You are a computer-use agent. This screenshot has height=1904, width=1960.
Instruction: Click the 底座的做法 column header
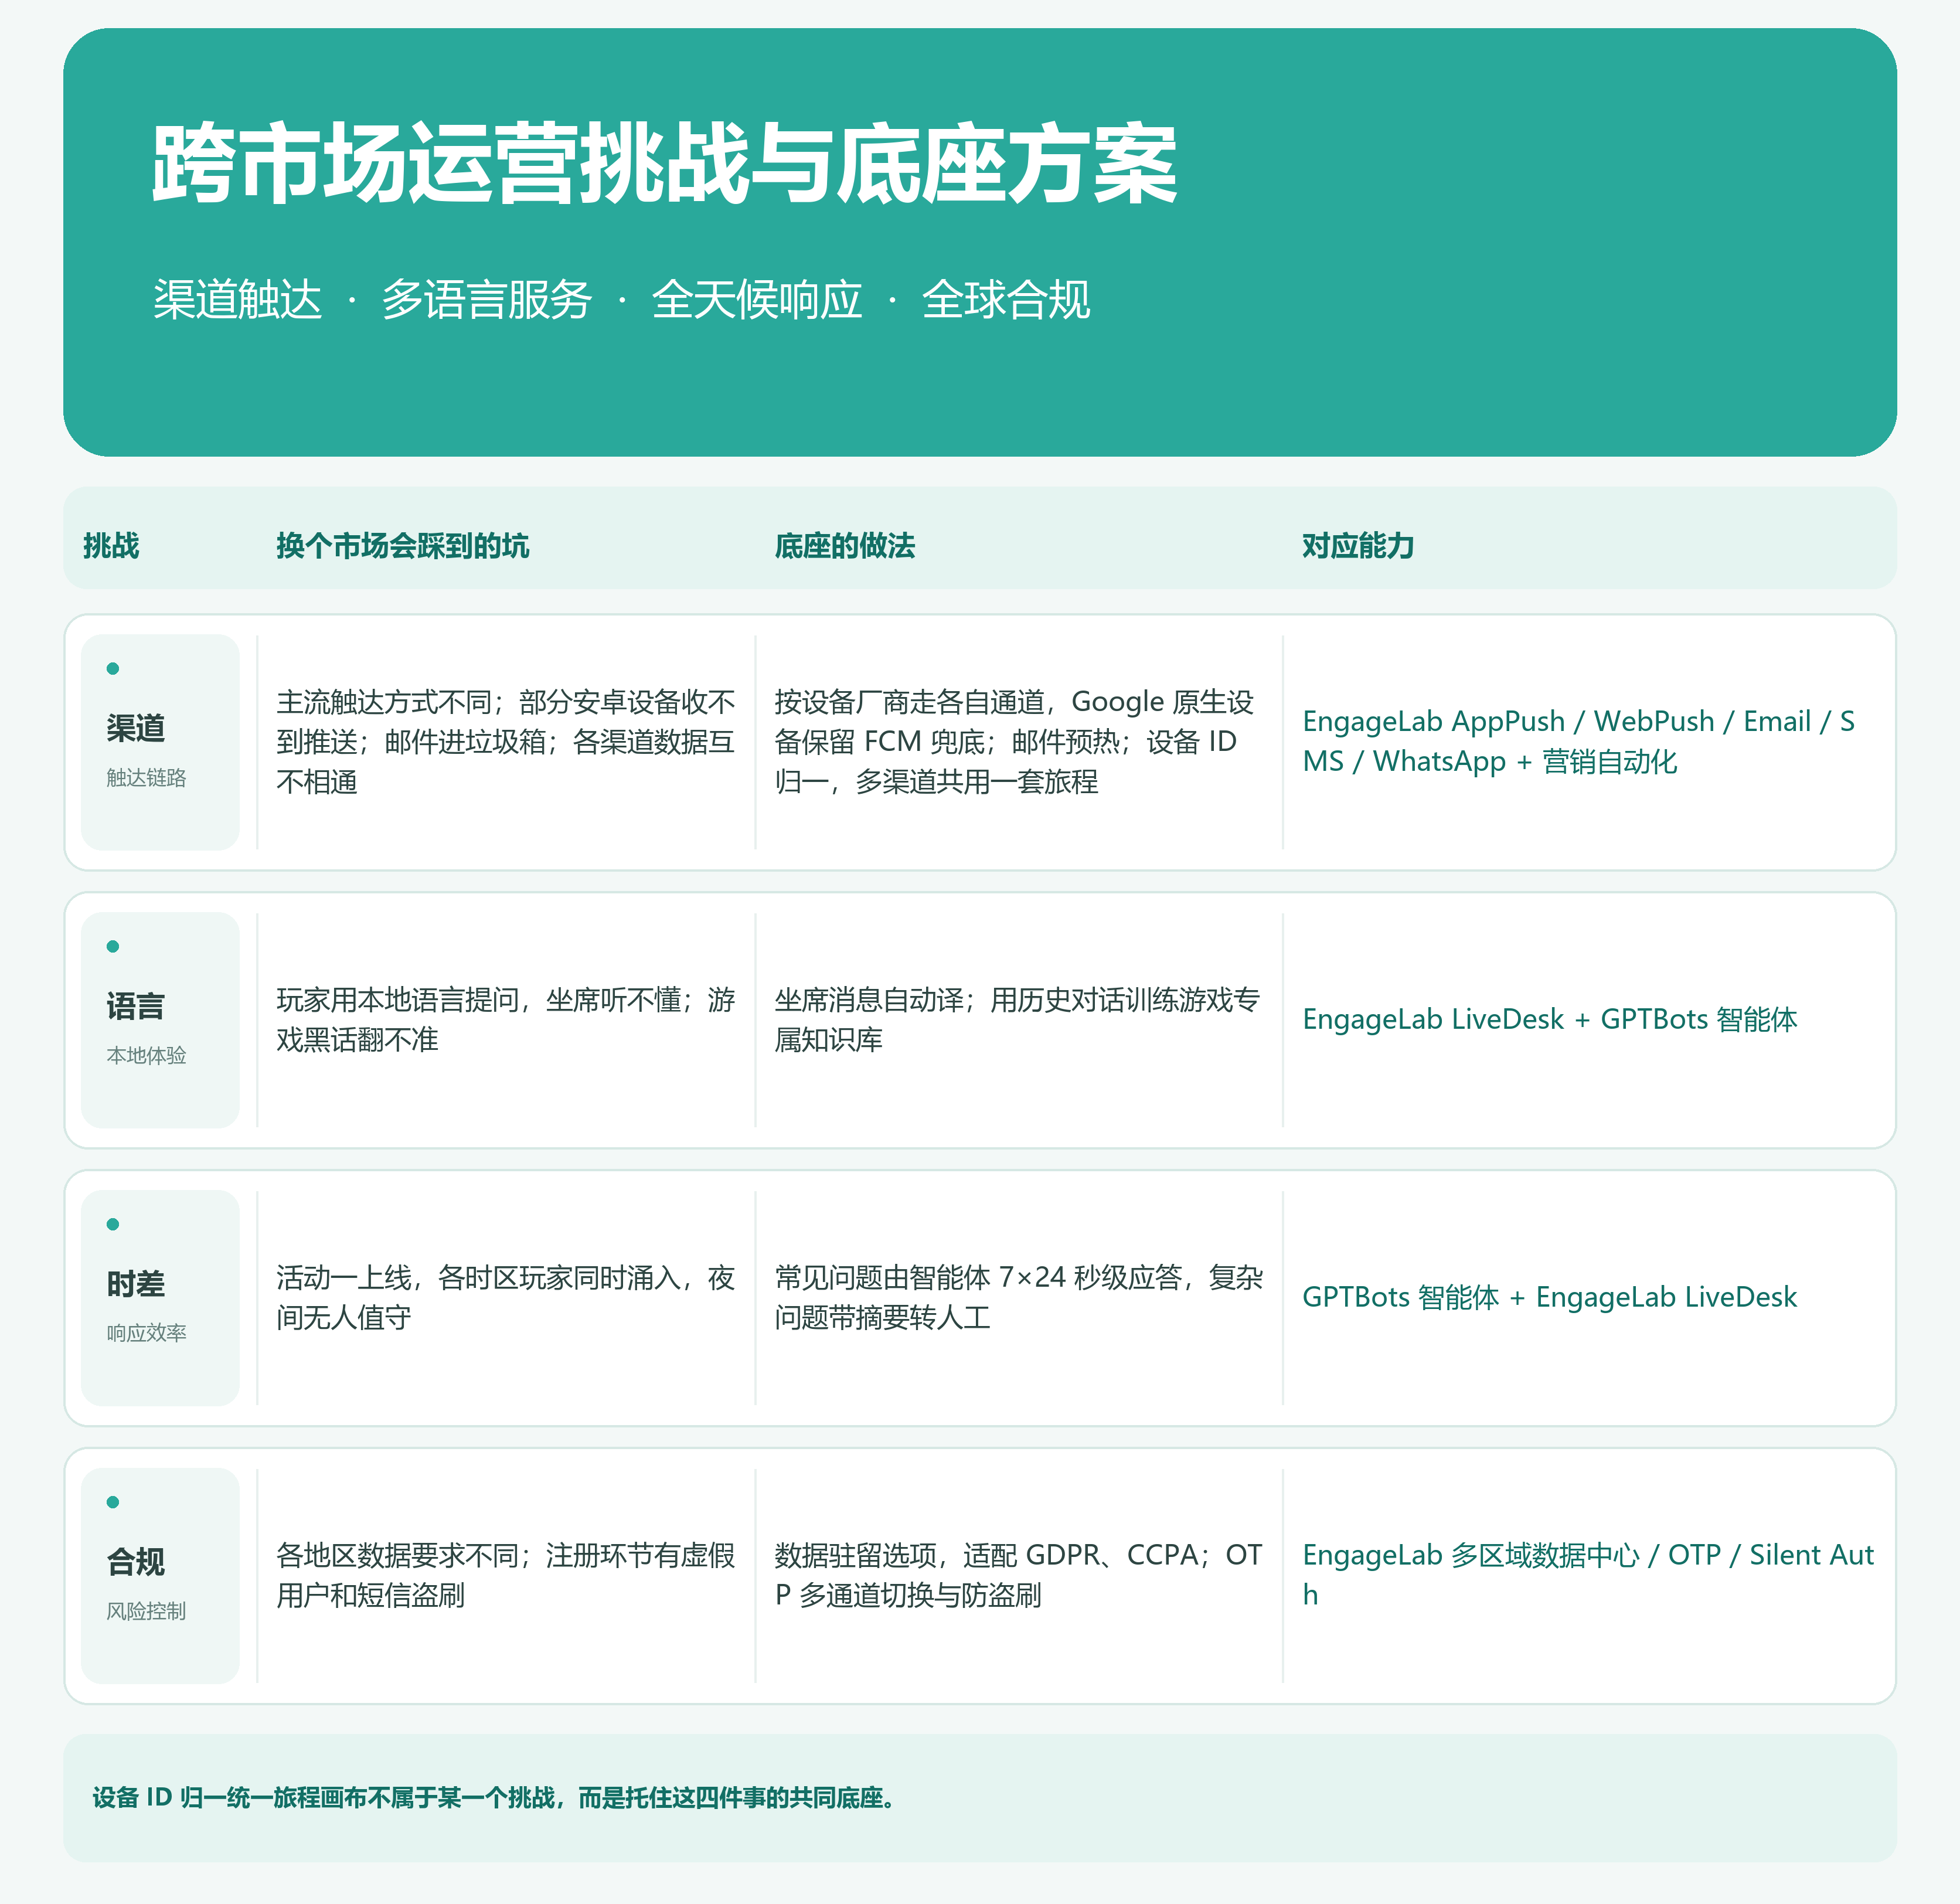point(844,546)
